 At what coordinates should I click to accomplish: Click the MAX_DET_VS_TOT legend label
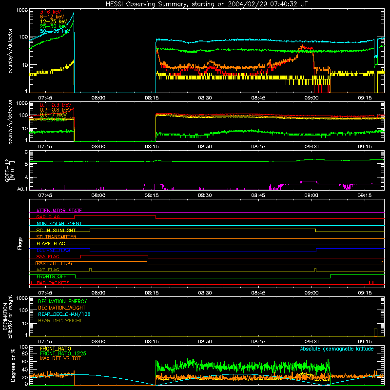pyautogui.click(x=60, y=358)
